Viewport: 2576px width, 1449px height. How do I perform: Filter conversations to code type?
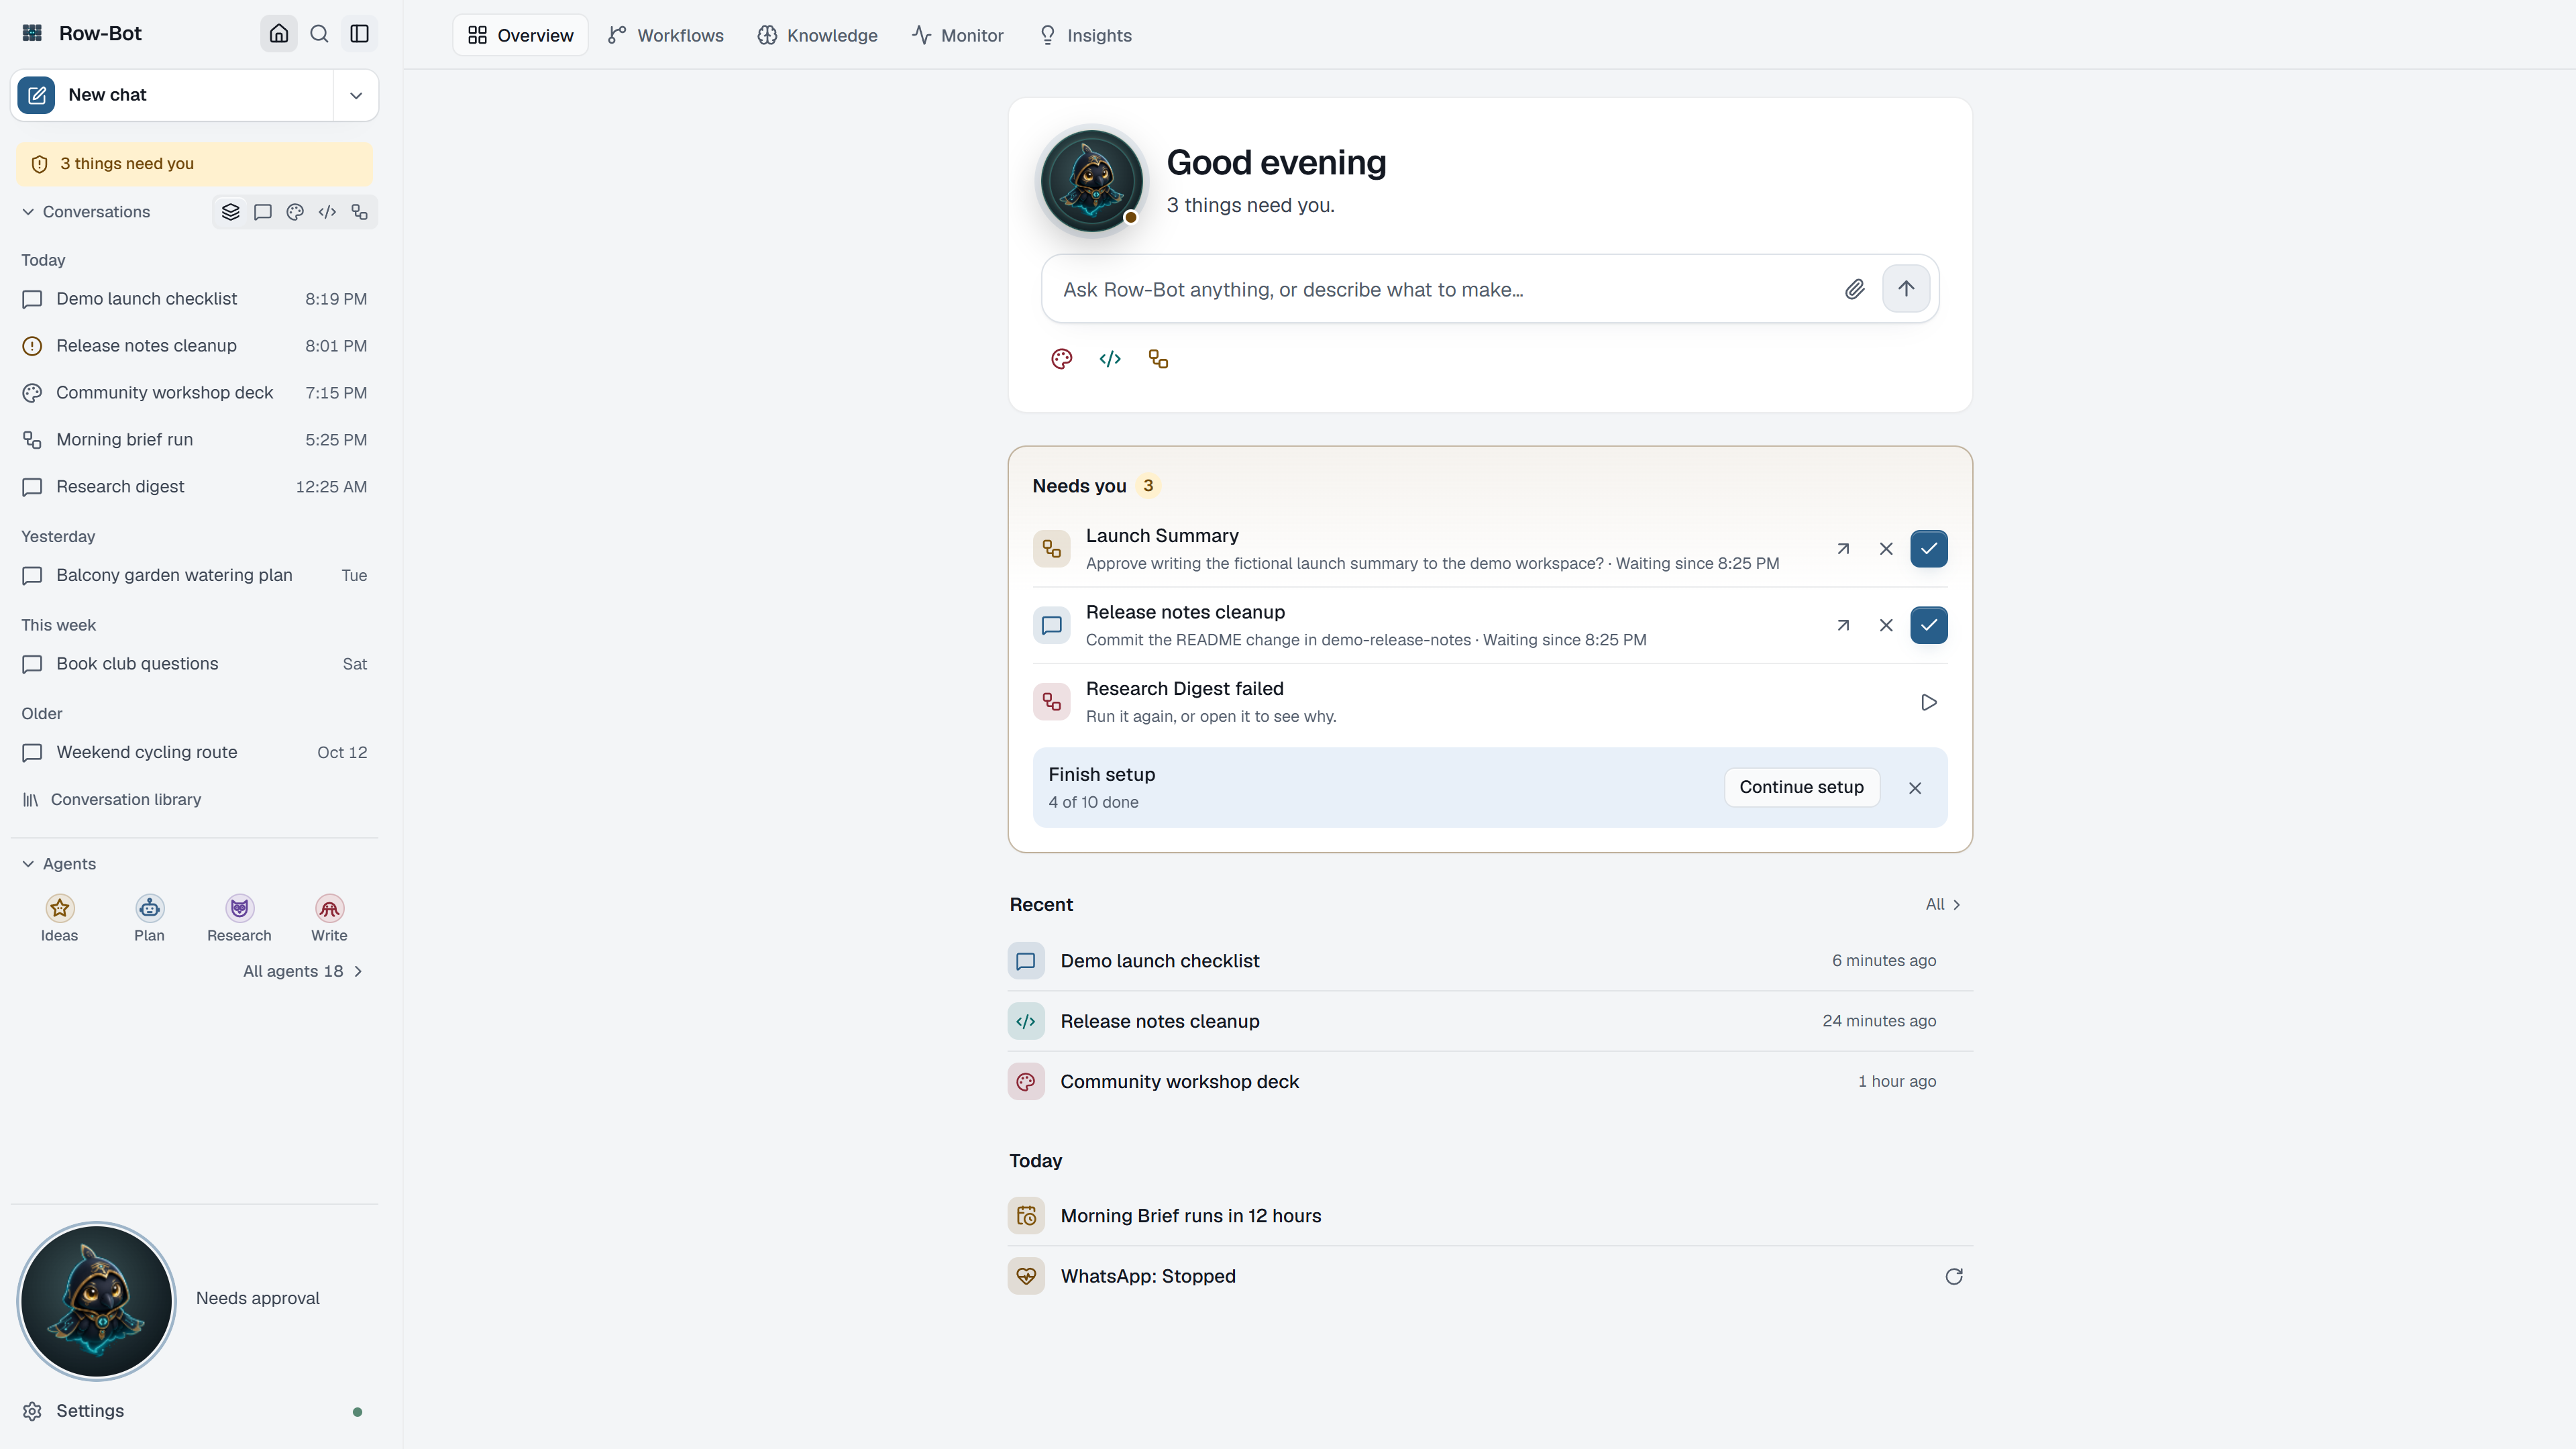(x=327, y=212)
